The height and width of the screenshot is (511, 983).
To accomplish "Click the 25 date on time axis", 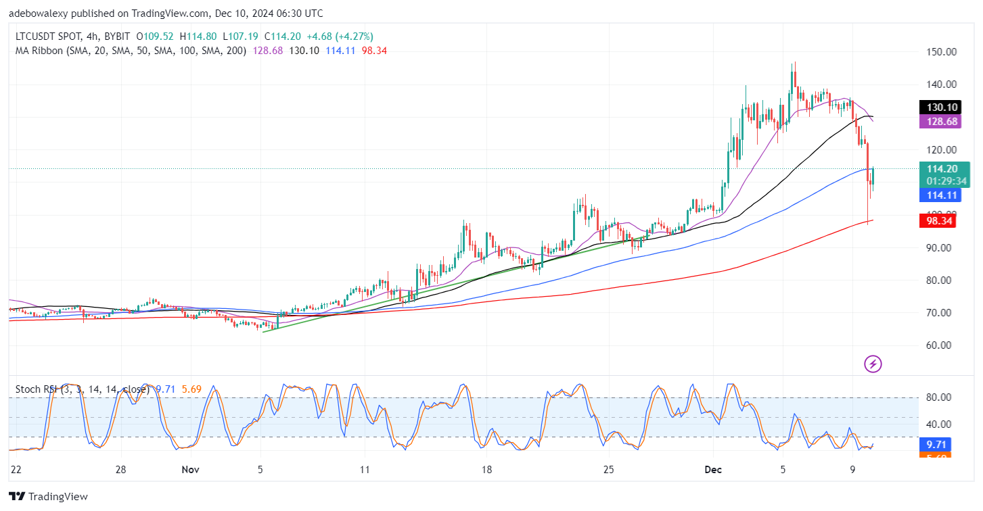I will coord(608,469).
